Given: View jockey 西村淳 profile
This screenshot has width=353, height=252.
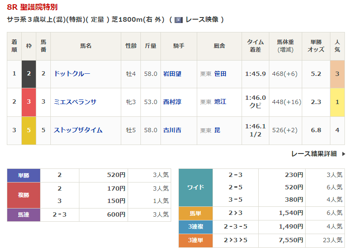Looking at the screenshot, I should click(x=172, y=102).
